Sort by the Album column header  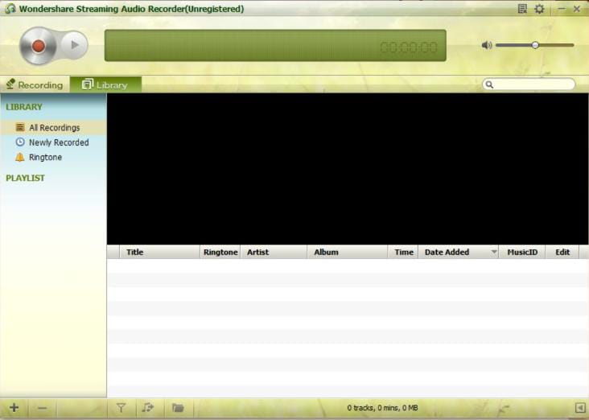(348, 252)
